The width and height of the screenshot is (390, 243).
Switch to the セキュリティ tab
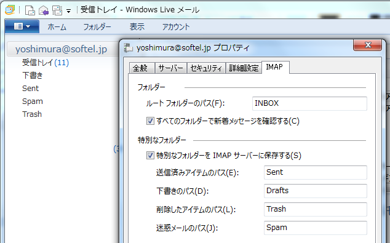click(206, 68)
